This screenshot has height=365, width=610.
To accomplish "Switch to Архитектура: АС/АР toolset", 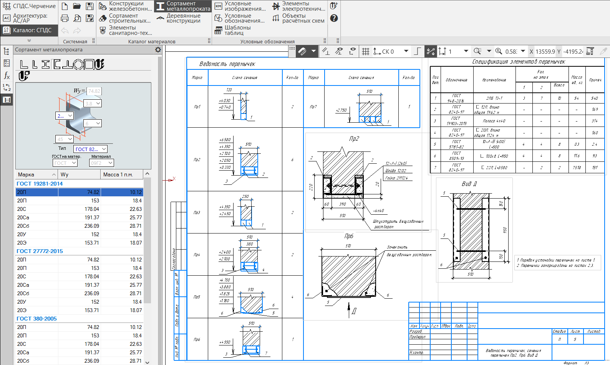I will tap(29, 18).
